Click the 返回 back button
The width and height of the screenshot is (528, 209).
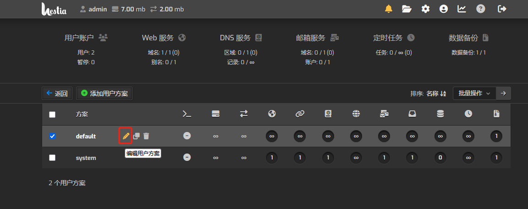57,93
